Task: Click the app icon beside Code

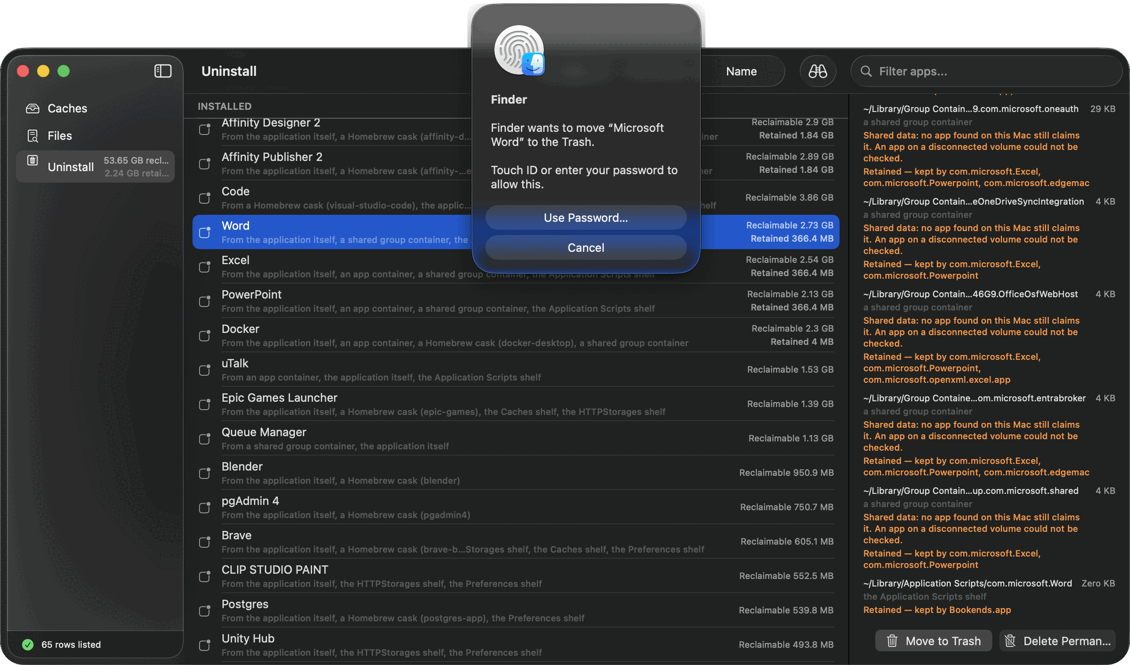Action: pyautogui.click(x=205, y=198)
